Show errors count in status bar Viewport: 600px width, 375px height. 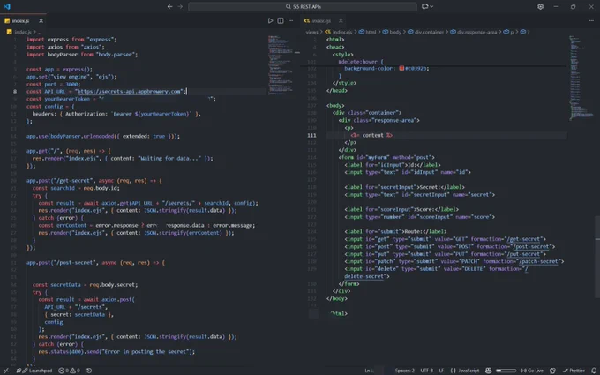[64, 371]
